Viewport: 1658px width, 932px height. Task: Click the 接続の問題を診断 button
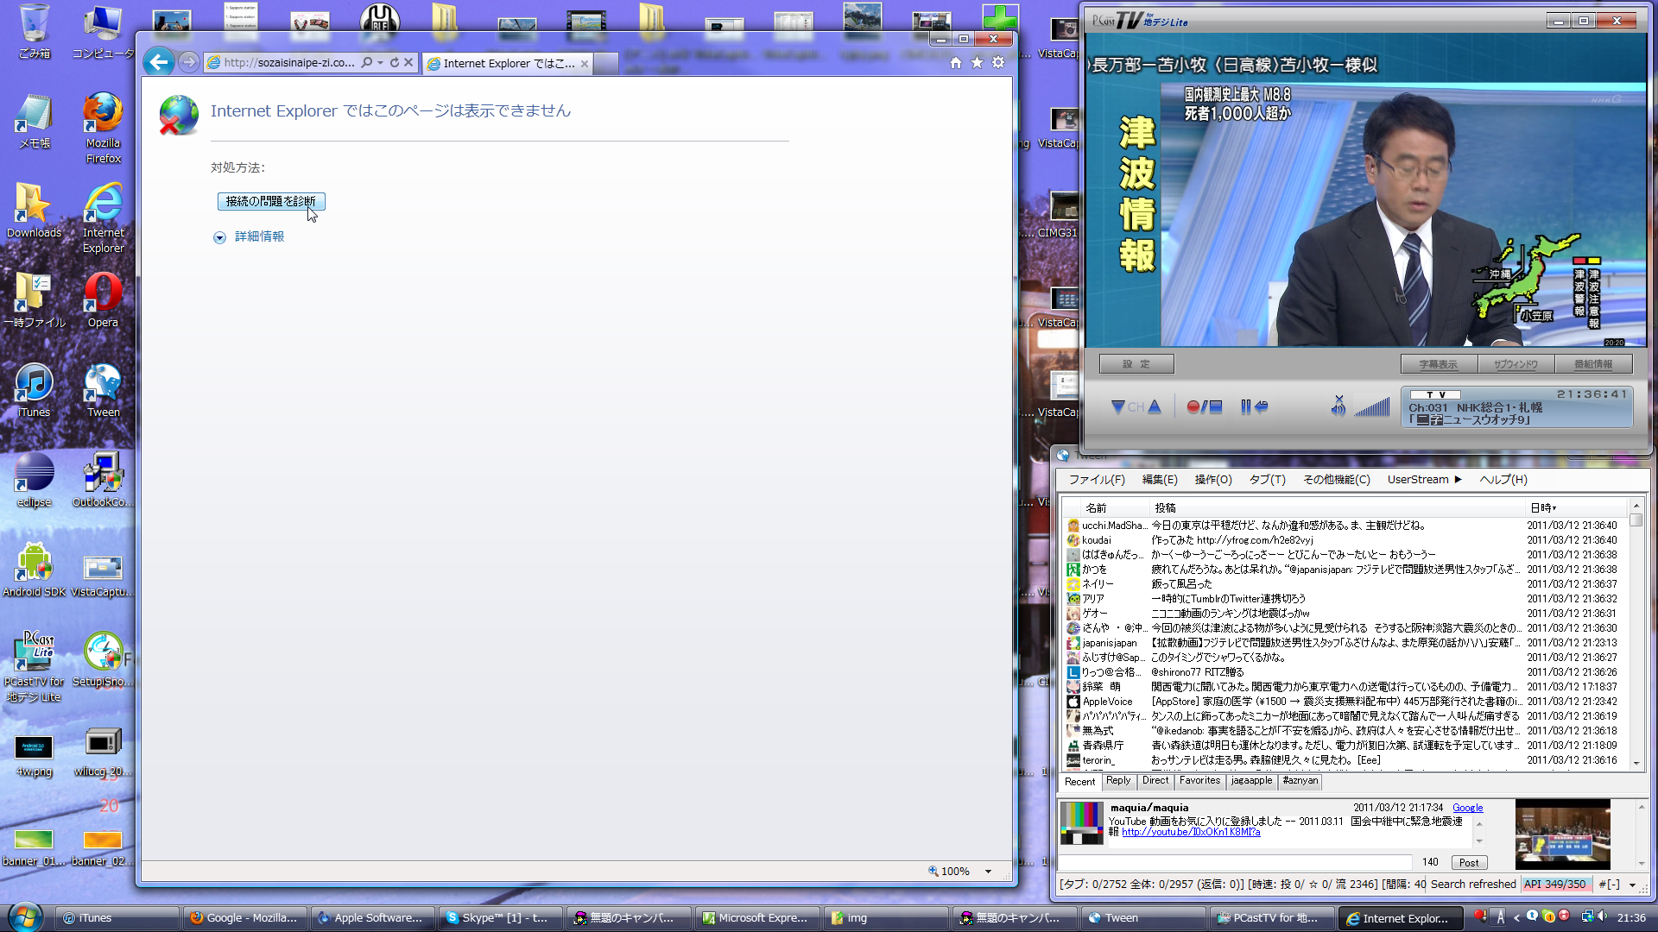(x=271, y=201)
